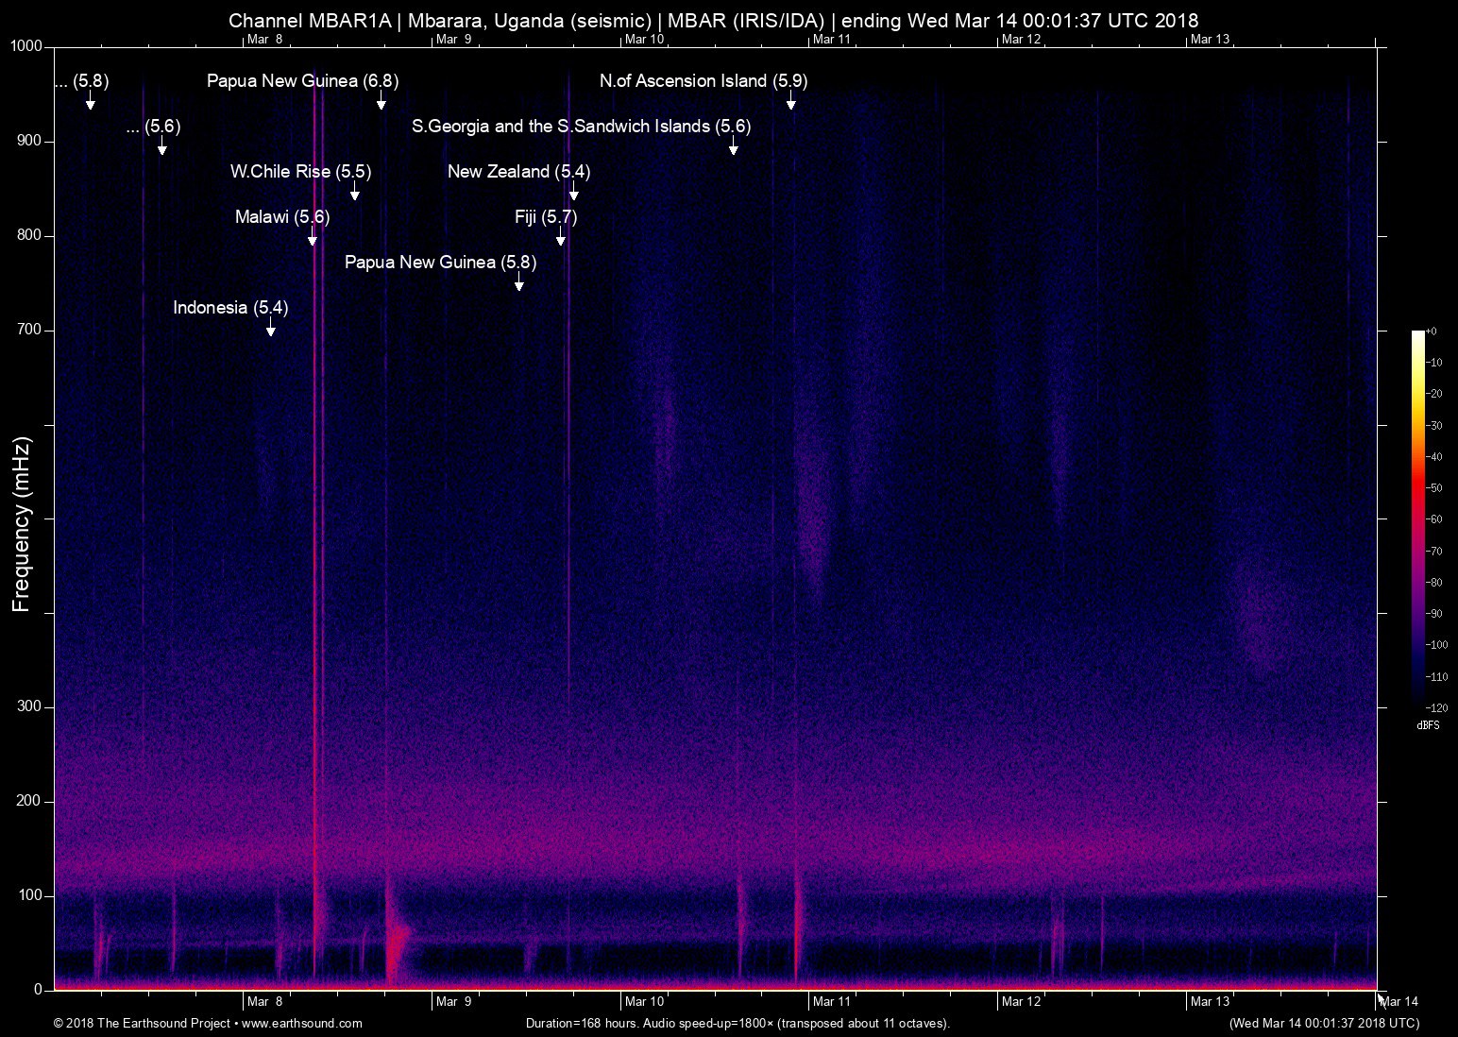The image size is (1458, 1037).
Task: Select the arrow marker under New Zealand (5.4)
Action: pyautogui.click(x=573, y=193)
